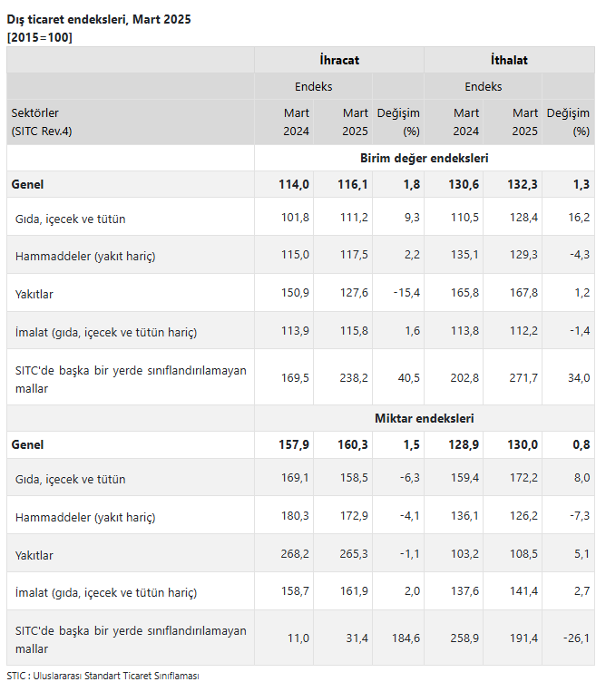Click the Gıda, içecek ve tütün label under Miktar
This screenshot has width=606, height=682.
pos(71,480)
